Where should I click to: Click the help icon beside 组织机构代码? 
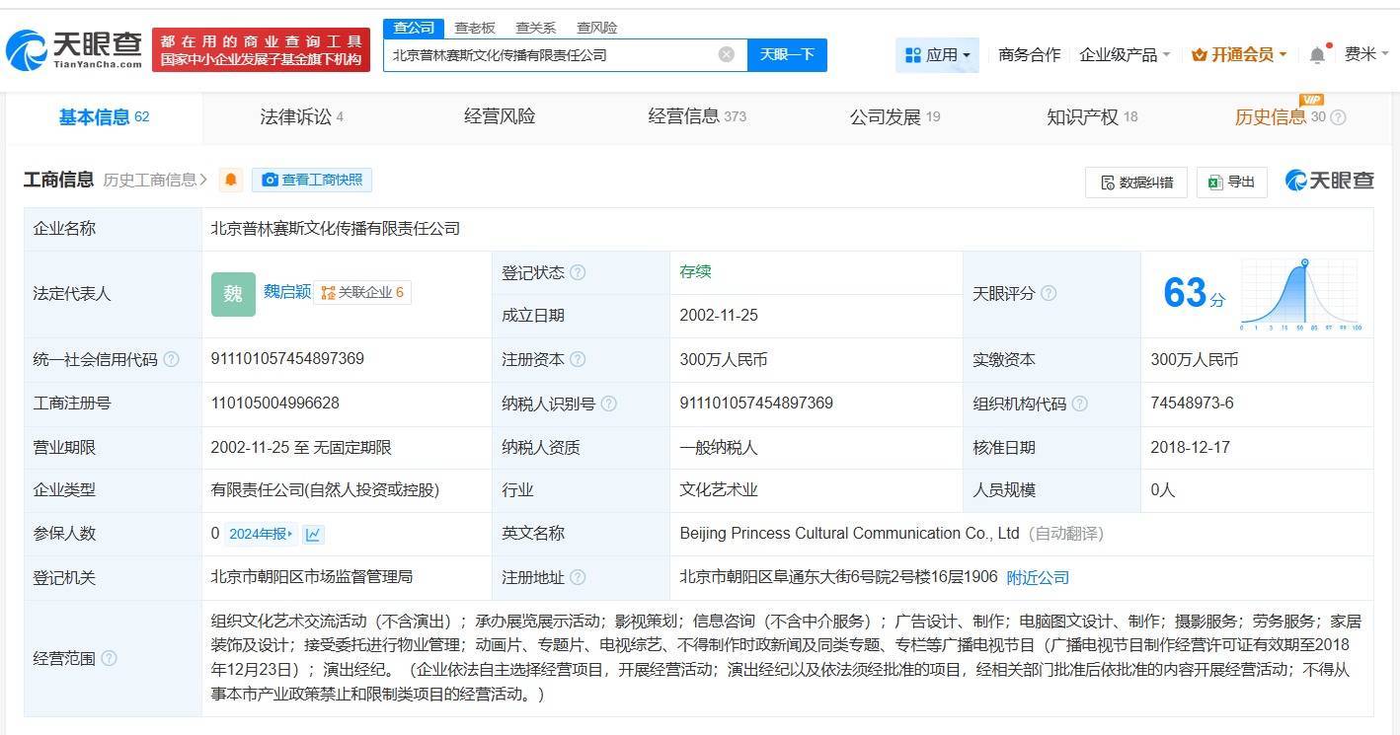tap(1080, 404)
